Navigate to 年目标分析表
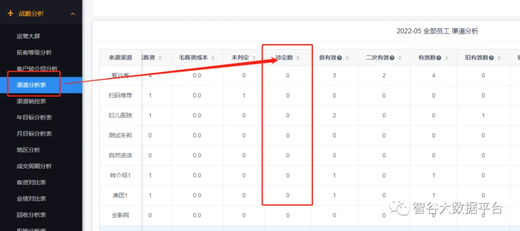 [x=34, y=117]
